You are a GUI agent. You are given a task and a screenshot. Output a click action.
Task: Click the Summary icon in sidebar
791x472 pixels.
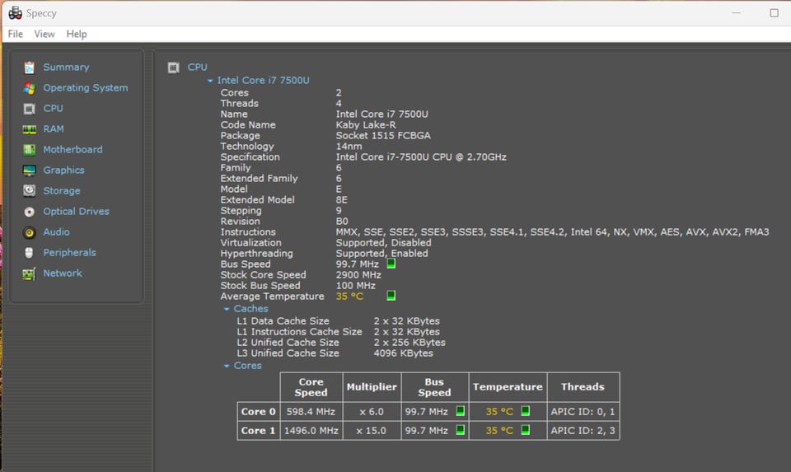(30, 68)
